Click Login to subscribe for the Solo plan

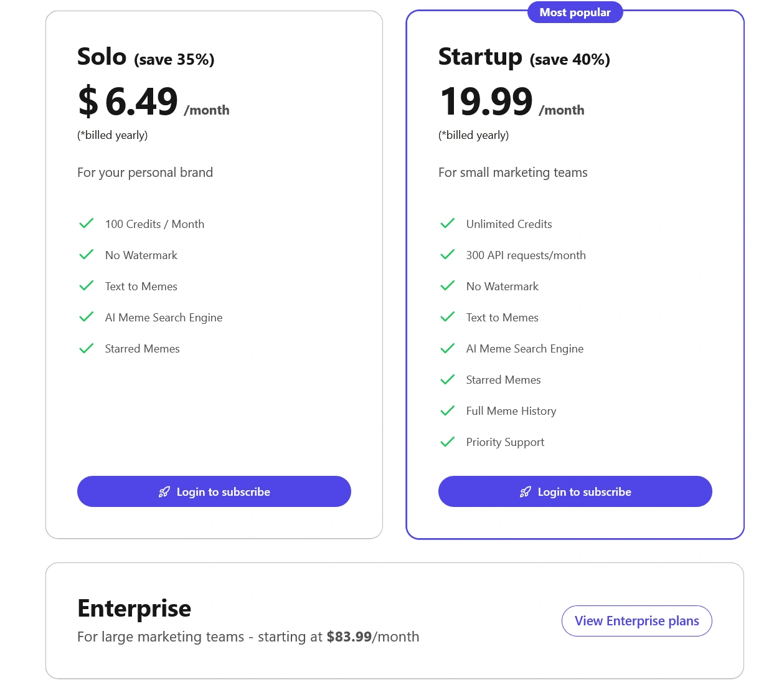tap(214, 491)
